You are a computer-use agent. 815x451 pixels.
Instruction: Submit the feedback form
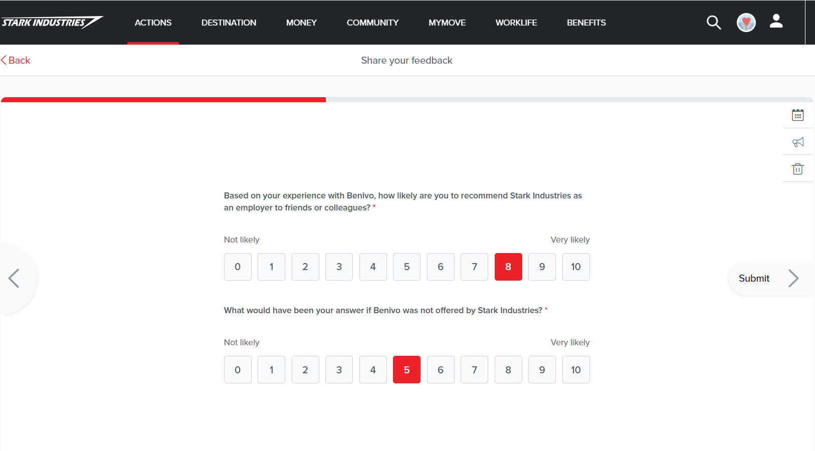pos(768,279)
